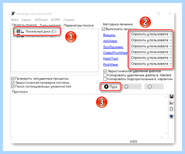Toggle Проверять запущенные процессы checkbox
The width and height of the screenshot is (185, 154).
pos(13,79)
